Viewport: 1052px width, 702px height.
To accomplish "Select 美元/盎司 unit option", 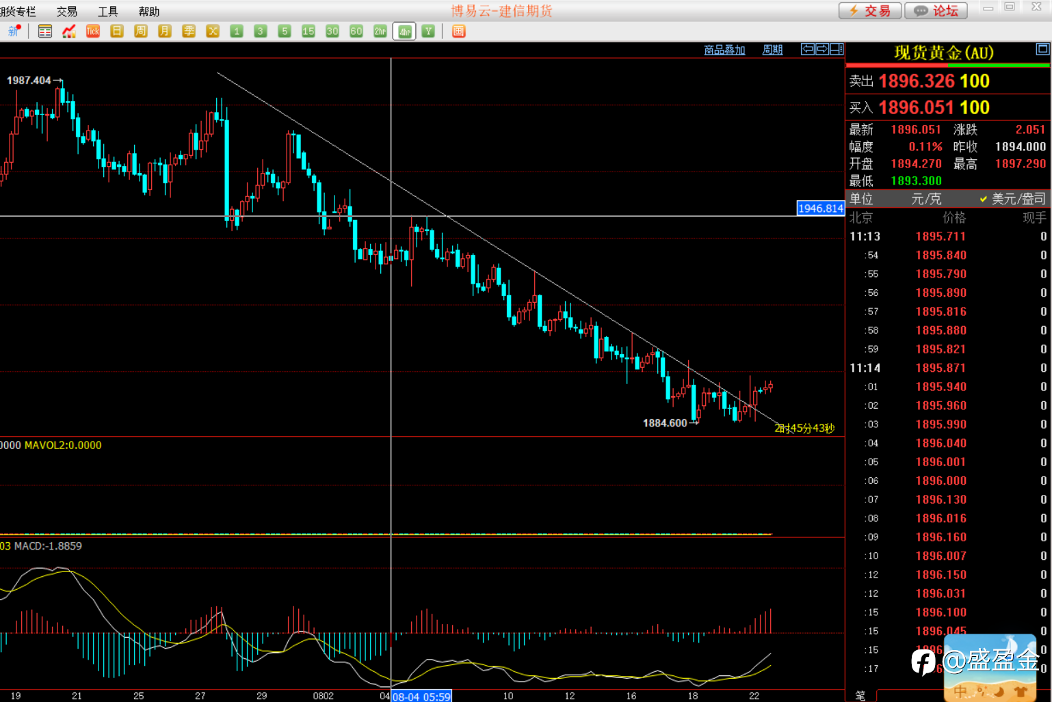I will pos(1013,199).
